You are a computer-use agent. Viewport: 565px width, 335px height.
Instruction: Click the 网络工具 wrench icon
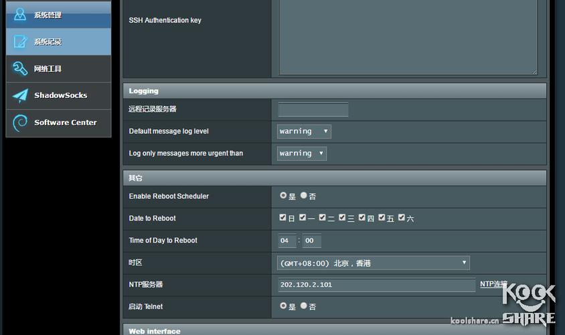20,68
